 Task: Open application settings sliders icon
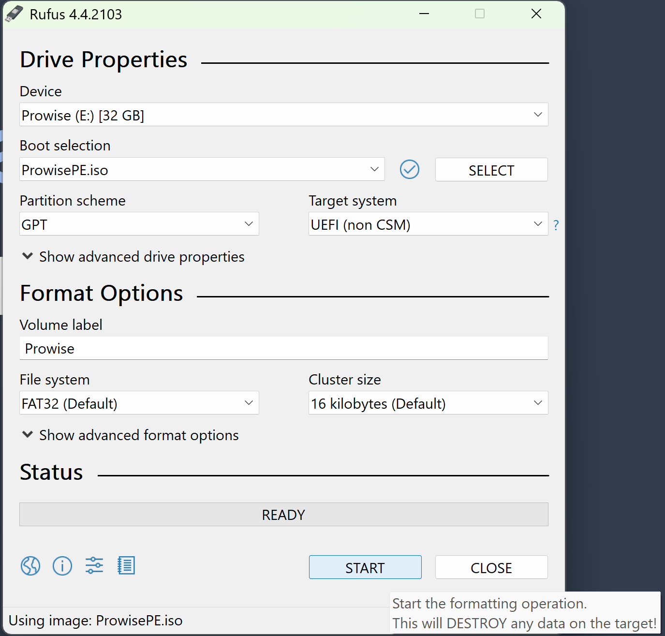[94, 565]
